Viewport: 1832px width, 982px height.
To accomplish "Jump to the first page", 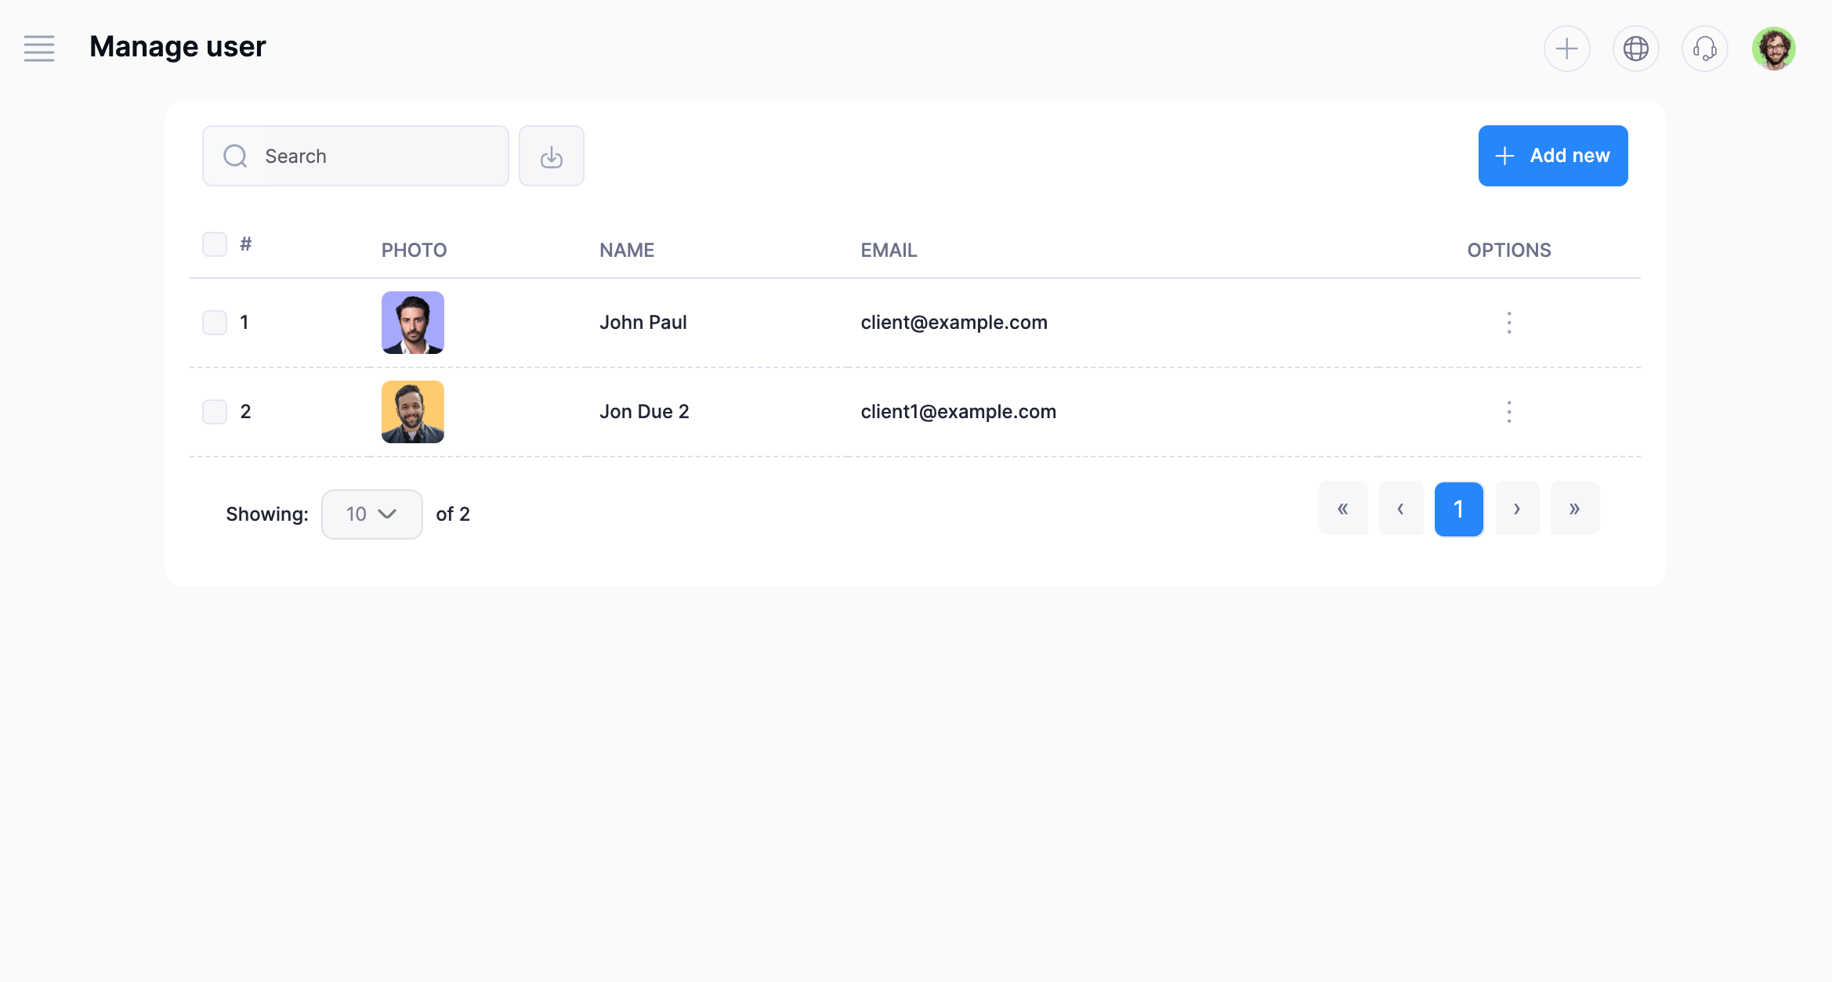I will [1342, 509].
